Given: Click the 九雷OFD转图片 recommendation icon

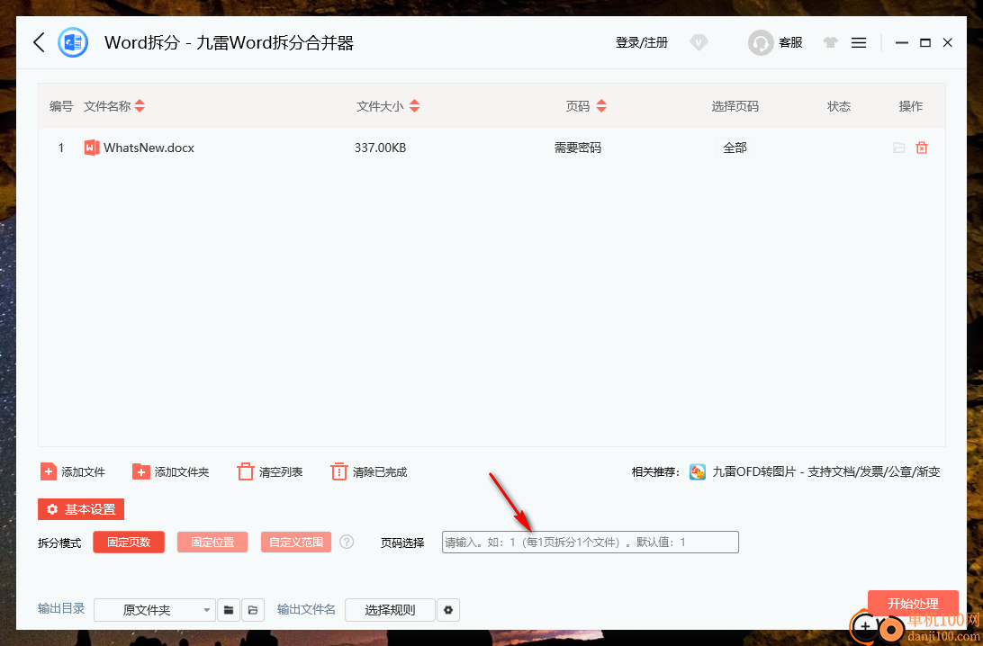Looking at the screenshot, I should pyautogui.click(x=697, y=471).
